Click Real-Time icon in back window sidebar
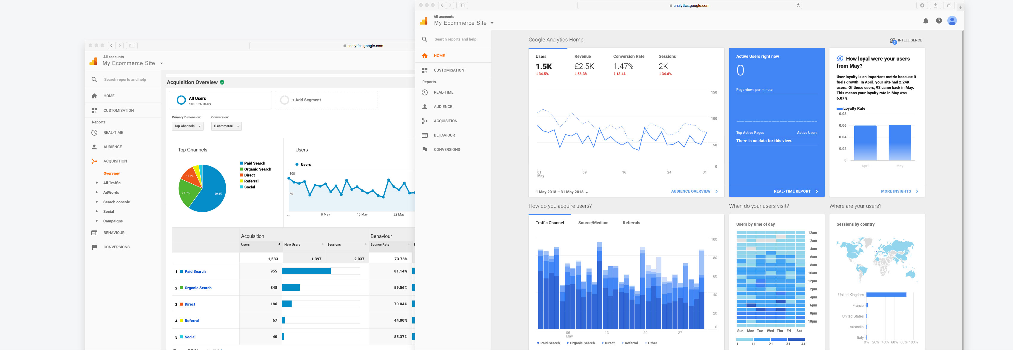The height and width of the screenshot is (350, 1013). click(x=94, y=133)
